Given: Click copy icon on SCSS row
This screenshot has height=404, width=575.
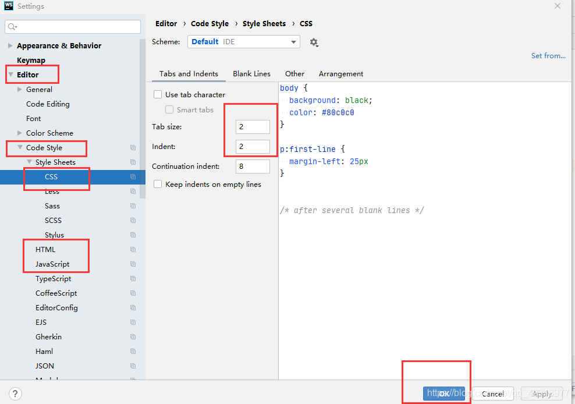Looking at the screenshot, I should 133,221.
